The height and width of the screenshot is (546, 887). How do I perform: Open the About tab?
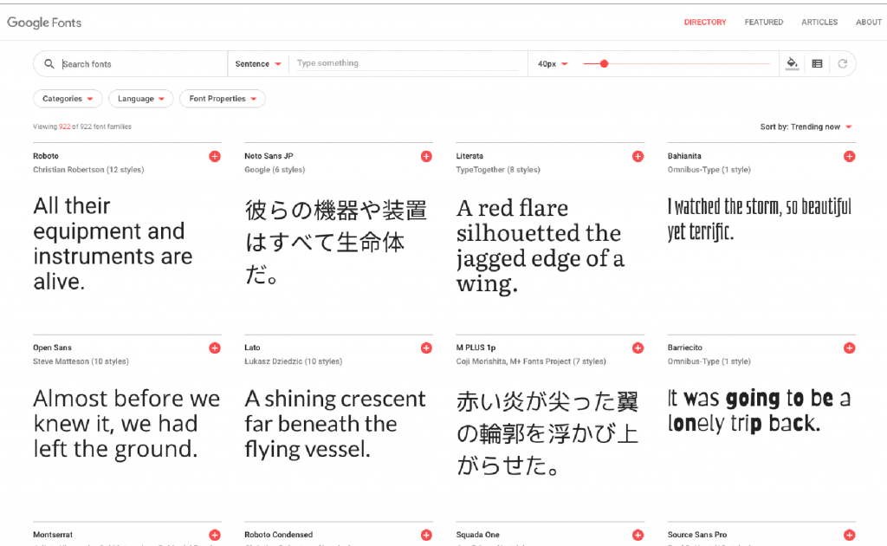(x=868, y=22)
